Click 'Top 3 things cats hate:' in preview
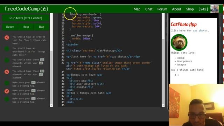 (x=188, y=70)
